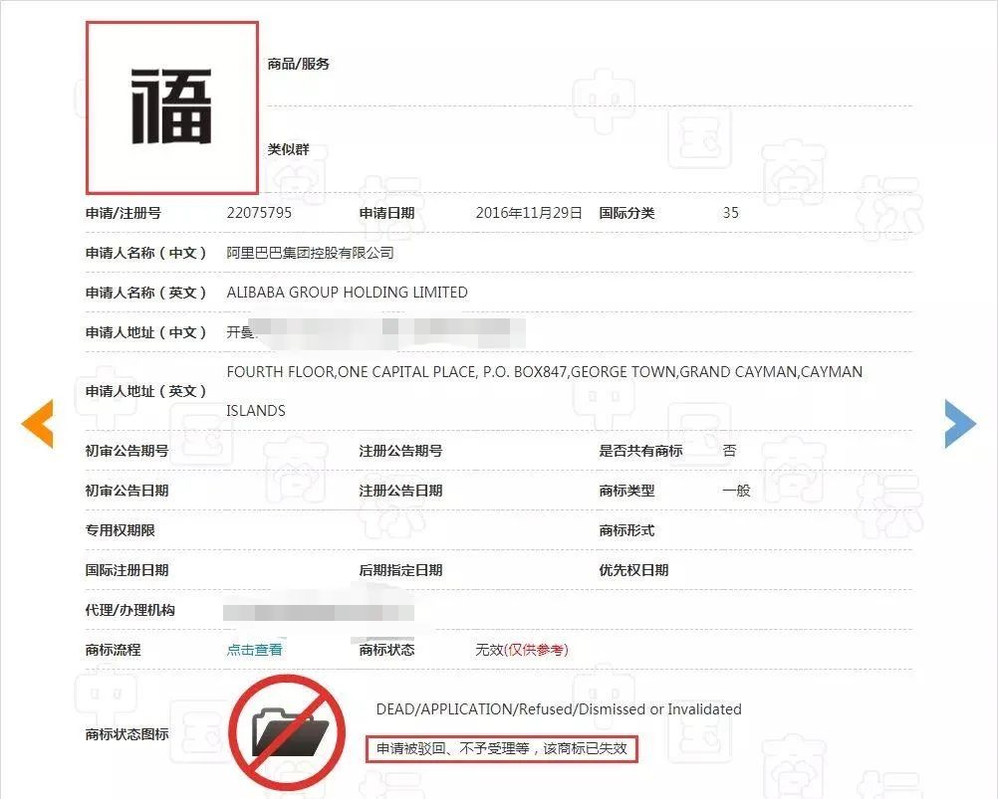Click the 申请人地址（中文） label
998x799 pixels.
click(x=146, y=332)
